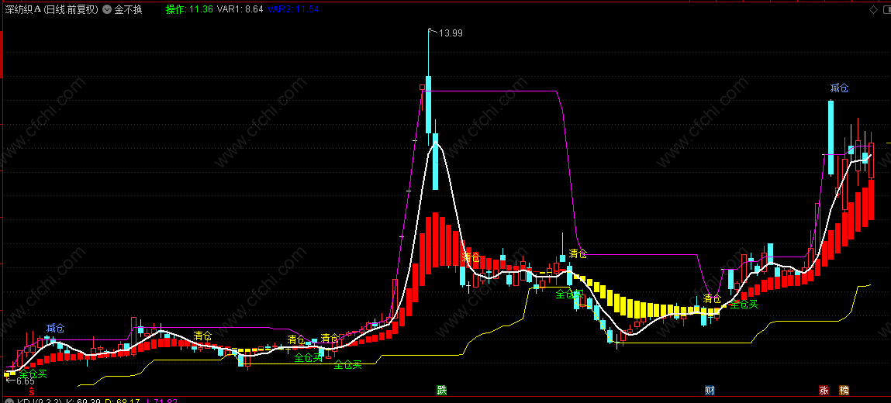Image resolution: width=891 pixels, height=403 pixels.
Task: Click the green 跌 event icon
Action: (441, 391)
